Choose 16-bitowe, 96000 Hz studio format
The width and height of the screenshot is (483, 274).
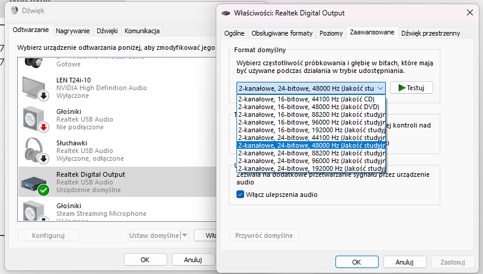311,122
